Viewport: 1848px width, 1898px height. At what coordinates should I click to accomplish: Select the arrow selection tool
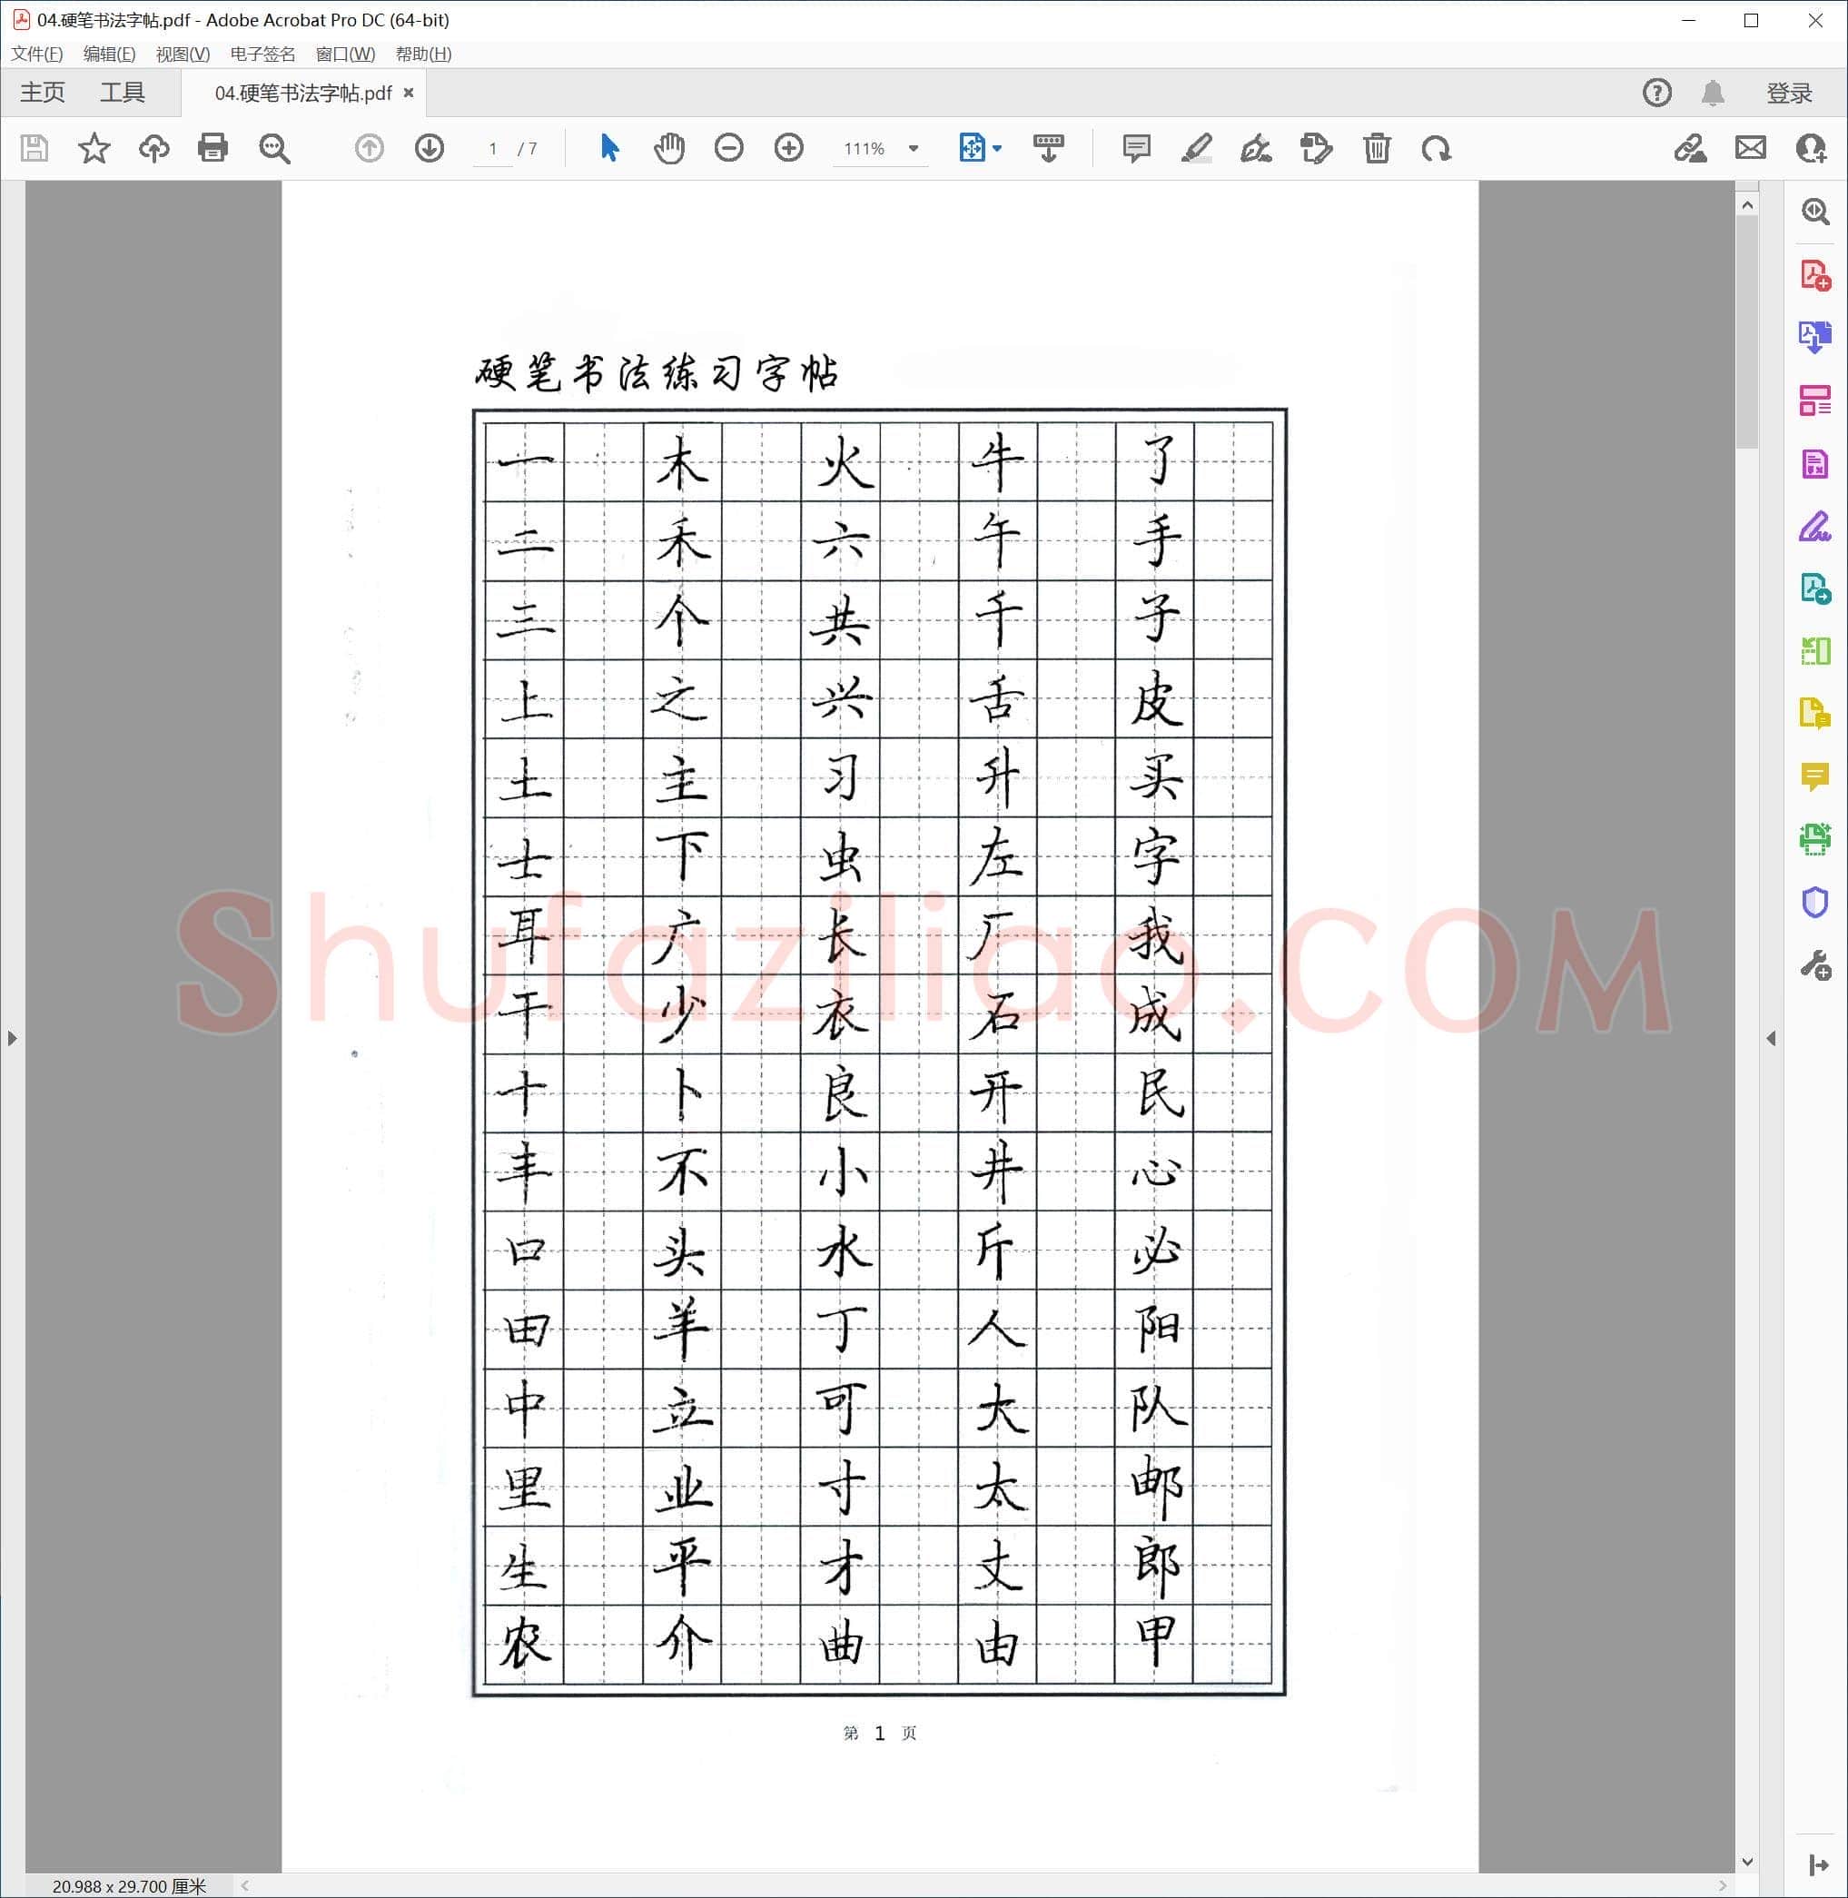pyautogui.click(x=609, y=147)
